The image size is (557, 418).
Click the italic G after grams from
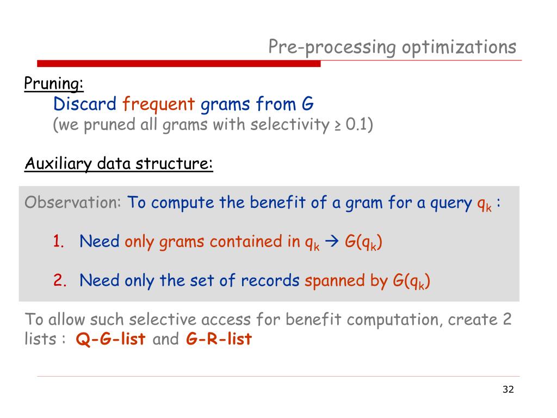pyautogui.click(x=308, y=104)
